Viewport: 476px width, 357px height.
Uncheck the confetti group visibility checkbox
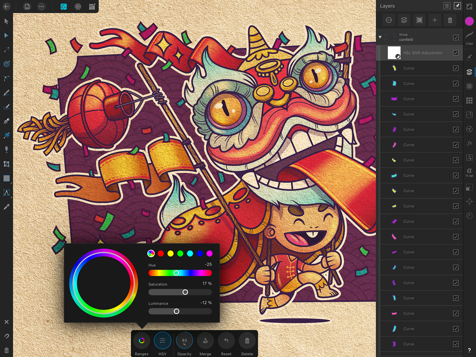point(456,37)
